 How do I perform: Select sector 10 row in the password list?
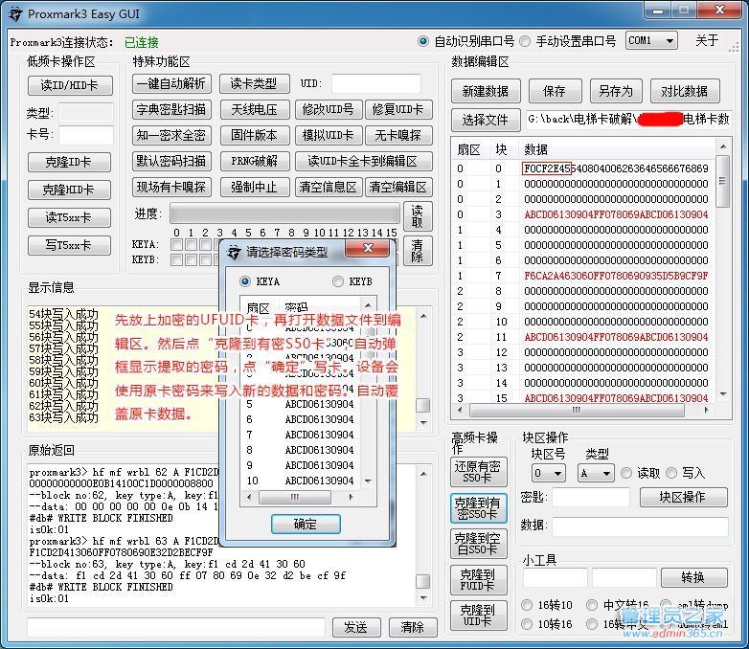[301, 481]
